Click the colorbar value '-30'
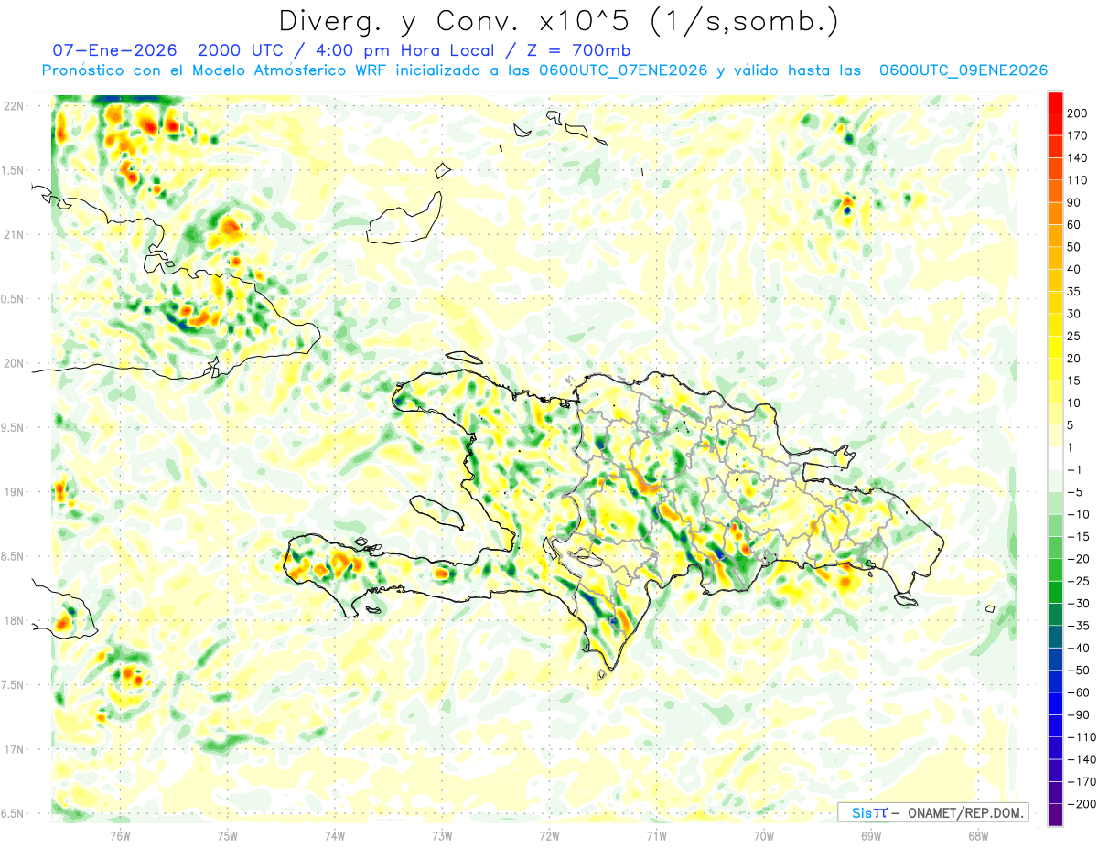This screenshot has height=848, width=1098. coord(1079,604)
